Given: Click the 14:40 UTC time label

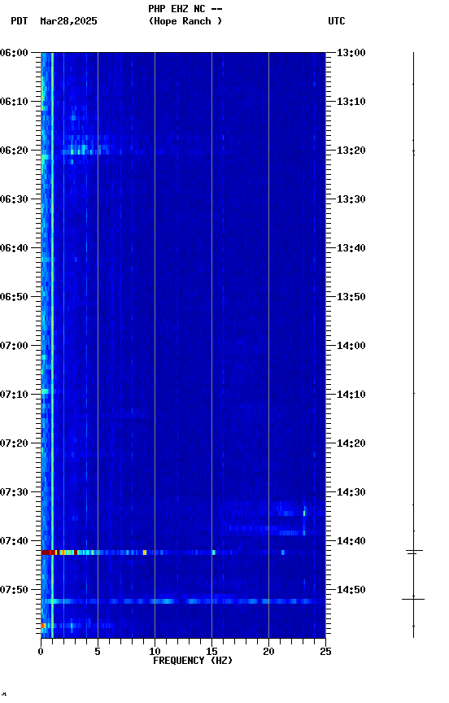Looking at the screenshot, I should (351, 541).
